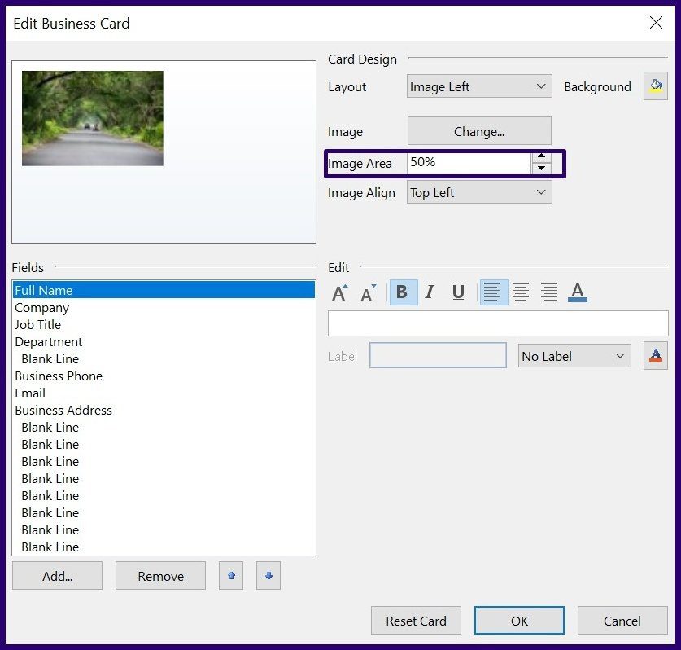Toggle Bold formatting
The width and height of the screenshot is (681, 650).
point(403,292)
